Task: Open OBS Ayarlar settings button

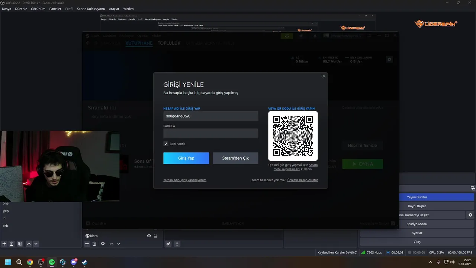Action: pos(417,233)
